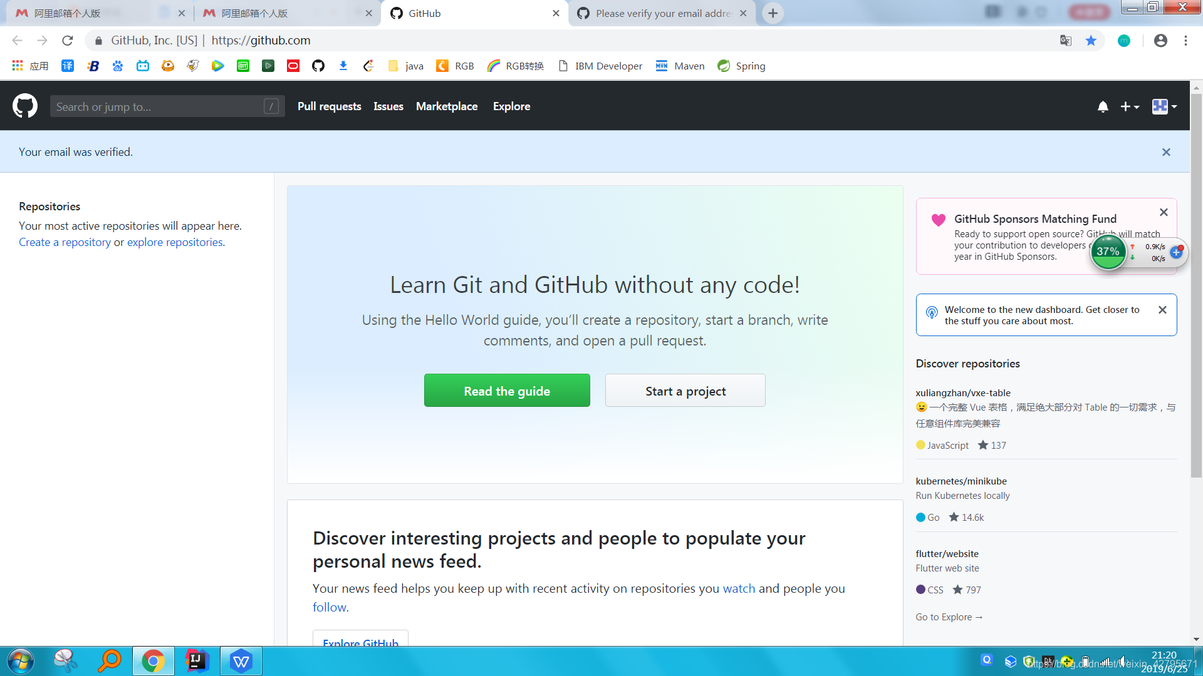Open the notifications bell icon

point(1103,107)
